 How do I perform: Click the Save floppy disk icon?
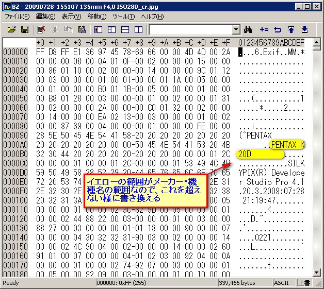[x=25, y=30]
